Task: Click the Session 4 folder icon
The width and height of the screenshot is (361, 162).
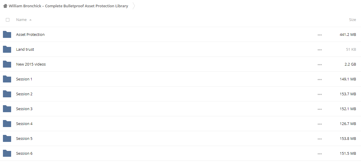Action: [x=7, y=124]
